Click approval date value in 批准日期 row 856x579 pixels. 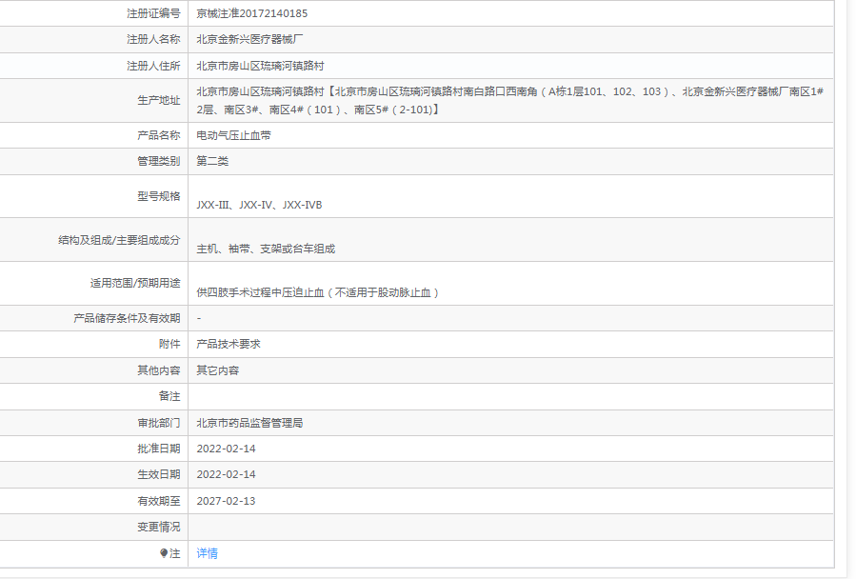tap(226, 449)
